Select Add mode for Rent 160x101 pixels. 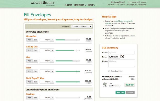coord(29,71)
